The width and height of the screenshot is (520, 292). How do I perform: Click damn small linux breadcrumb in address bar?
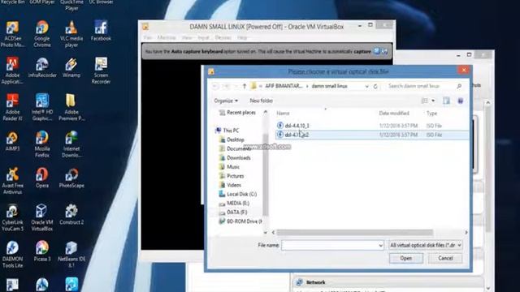329,86
